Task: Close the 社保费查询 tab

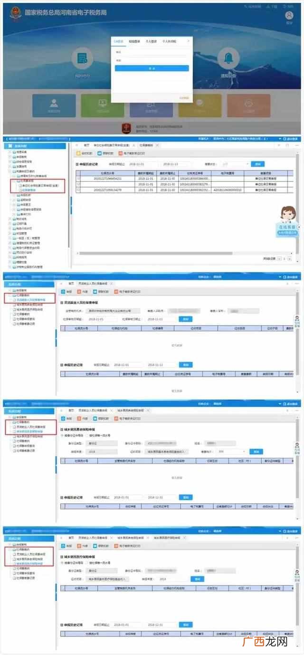Action: [x=157, y=145]
